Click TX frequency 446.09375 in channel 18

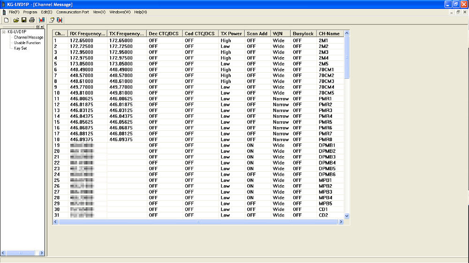click(x=121, y=140)
